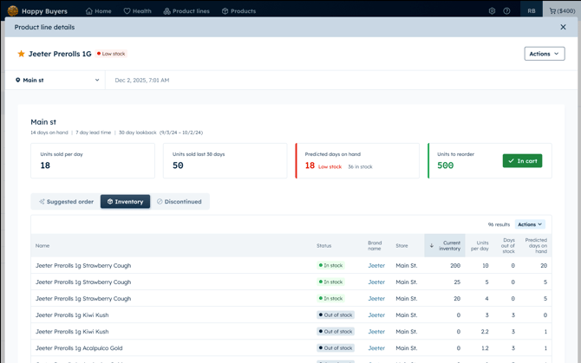Go to Product lines in navigation
This screenshot has width=581, height=363.
coord(186,11)
